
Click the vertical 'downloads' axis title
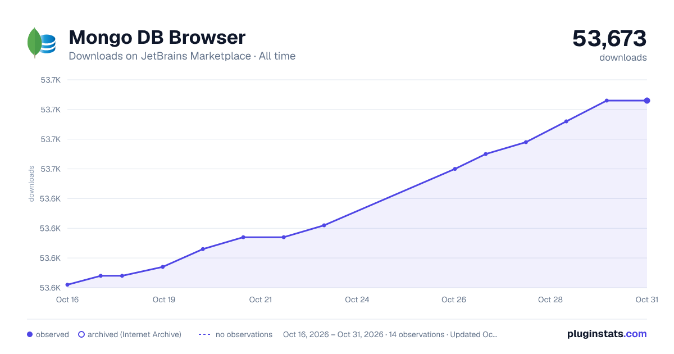31,184
